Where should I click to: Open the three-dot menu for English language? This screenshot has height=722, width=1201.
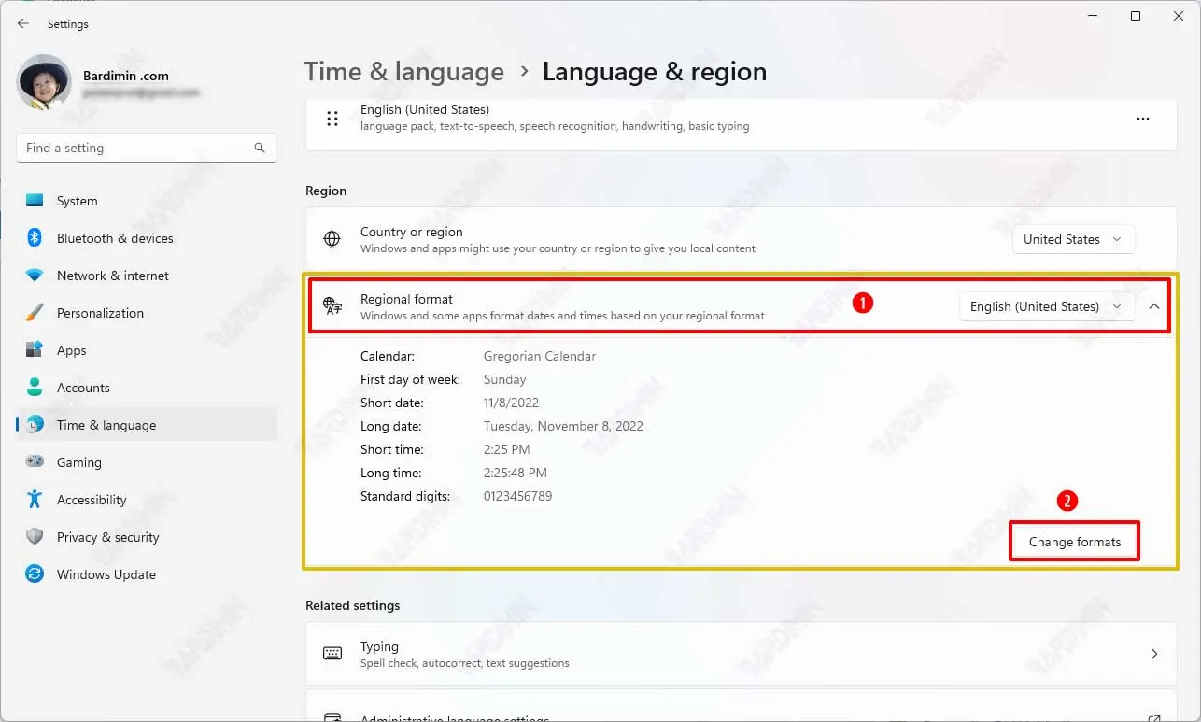pos(1142,119)
